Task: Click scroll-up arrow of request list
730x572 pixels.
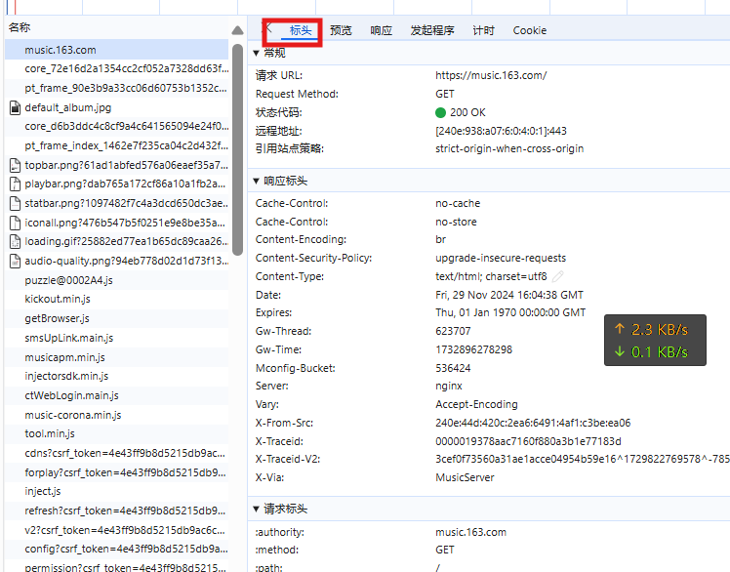Action: pyautogui.click(x=237, y=30)
